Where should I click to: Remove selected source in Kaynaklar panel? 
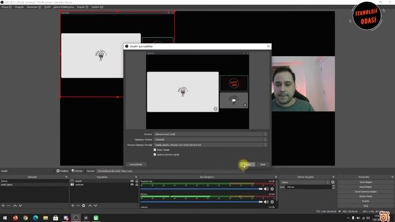pyautogui.click(x=78, y=205)
